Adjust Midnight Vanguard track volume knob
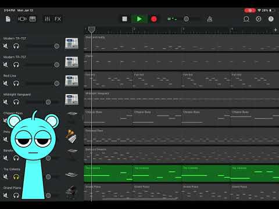 tap(48, 102)
